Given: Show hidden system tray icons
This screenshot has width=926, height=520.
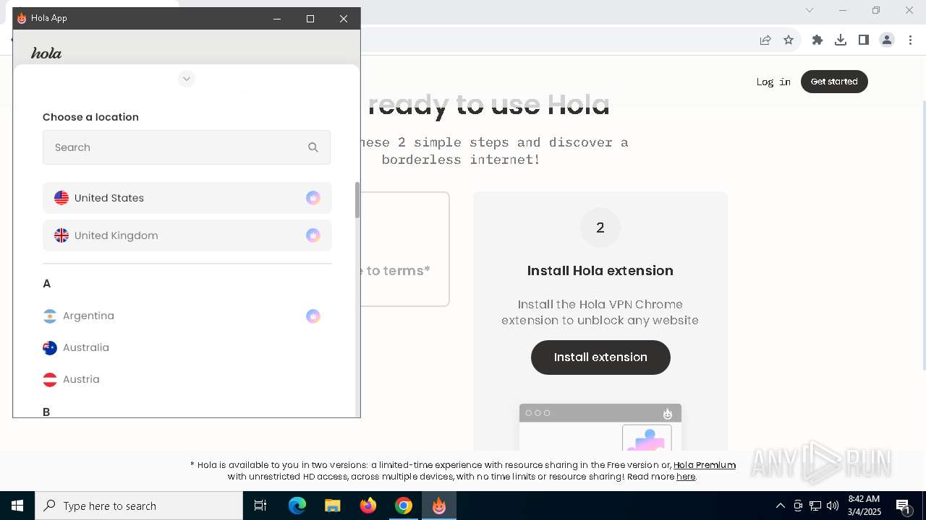Looking at the screenshot, I should tap(780, 506).
